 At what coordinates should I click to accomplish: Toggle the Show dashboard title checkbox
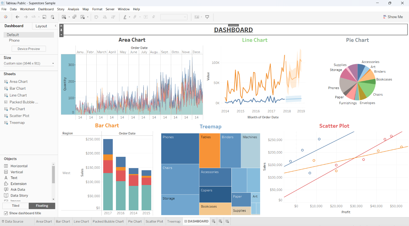tap(5, 213)
